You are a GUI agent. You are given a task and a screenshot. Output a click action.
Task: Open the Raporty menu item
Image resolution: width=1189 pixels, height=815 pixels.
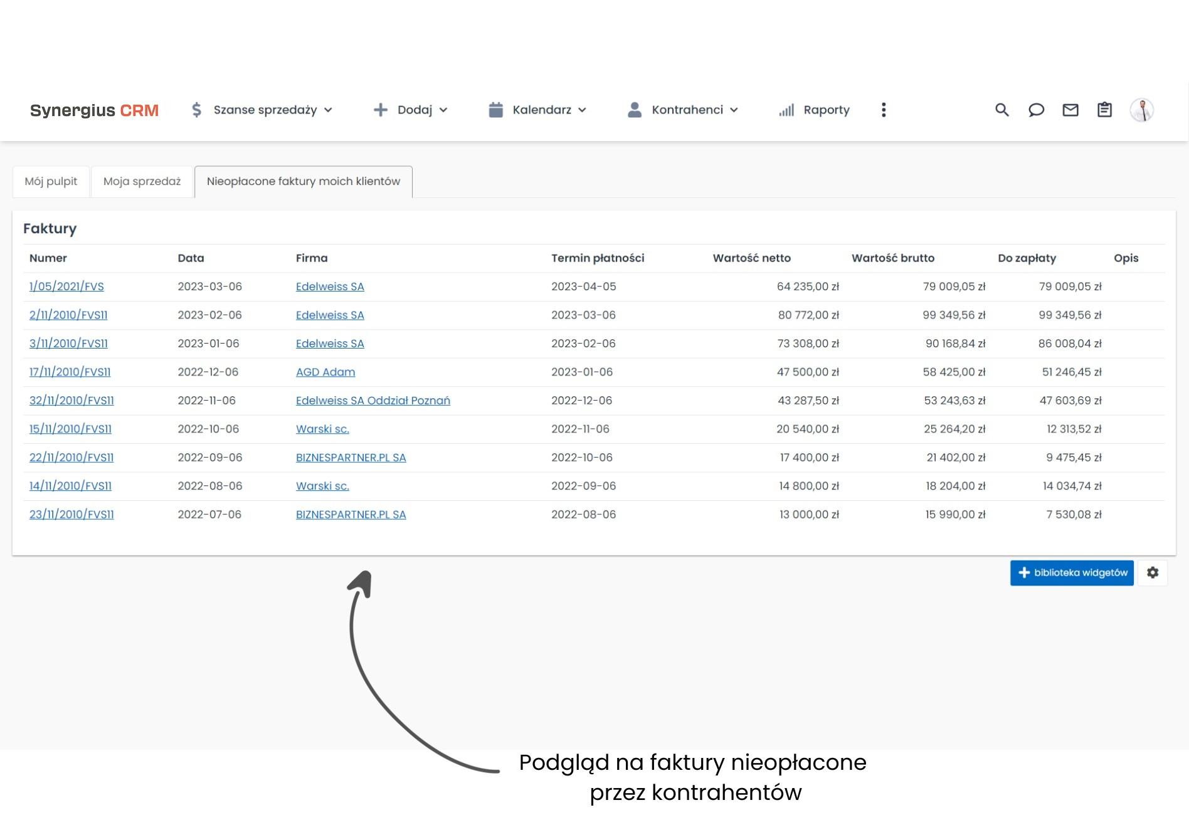click(x=815, y=110)
